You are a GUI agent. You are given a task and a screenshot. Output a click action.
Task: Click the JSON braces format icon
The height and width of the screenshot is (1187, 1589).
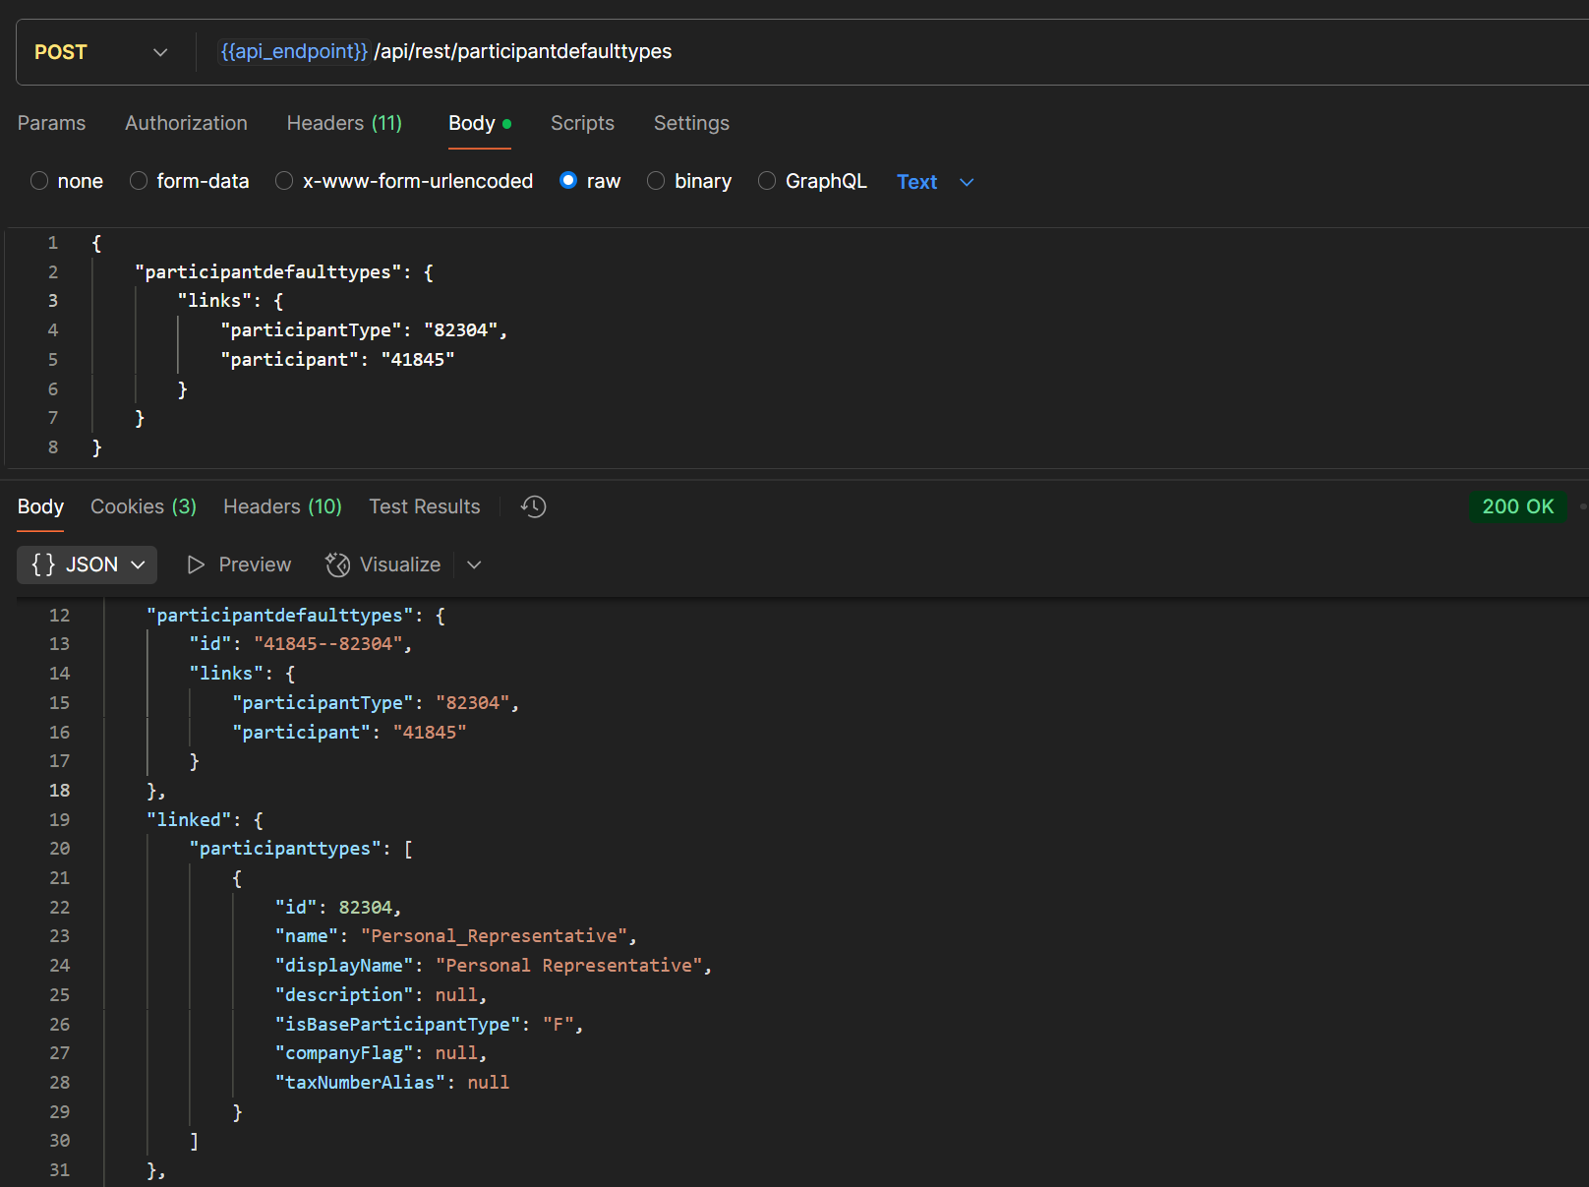click(43, 564)
